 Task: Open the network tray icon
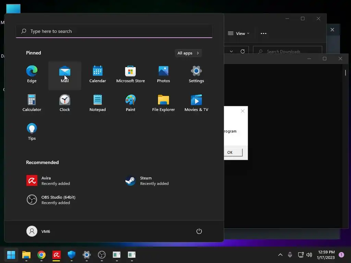[301, 255]
